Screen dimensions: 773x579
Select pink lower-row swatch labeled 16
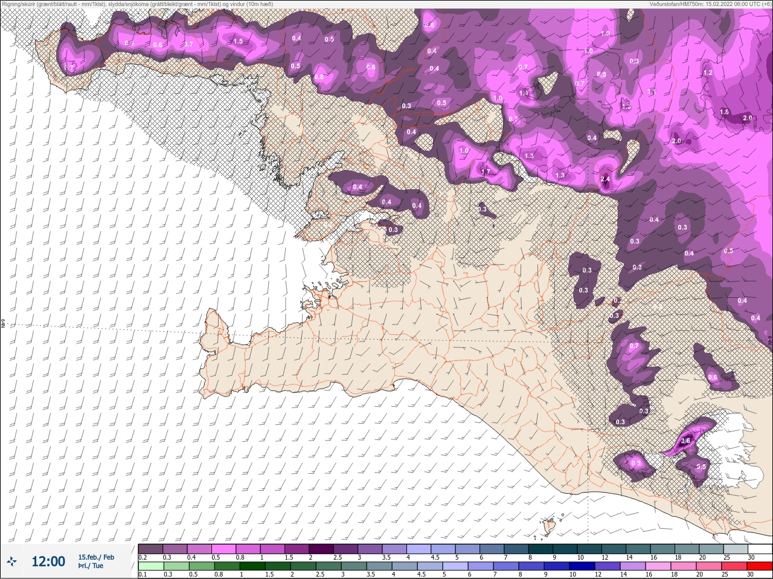[658, 566]
